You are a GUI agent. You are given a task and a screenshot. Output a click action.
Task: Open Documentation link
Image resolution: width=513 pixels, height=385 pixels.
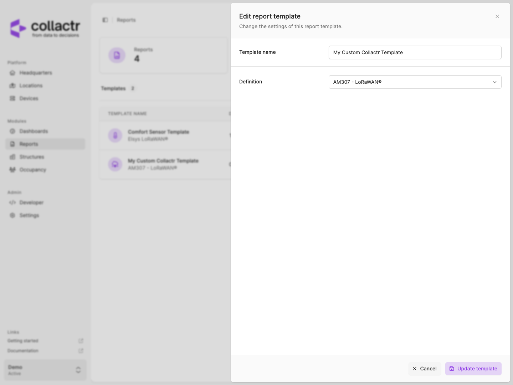[x=23, y=351]
